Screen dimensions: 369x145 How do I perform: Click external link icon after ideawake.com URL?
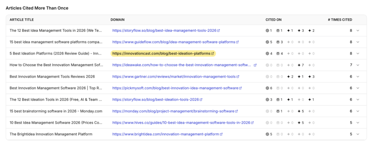click(x=255, y=65)
